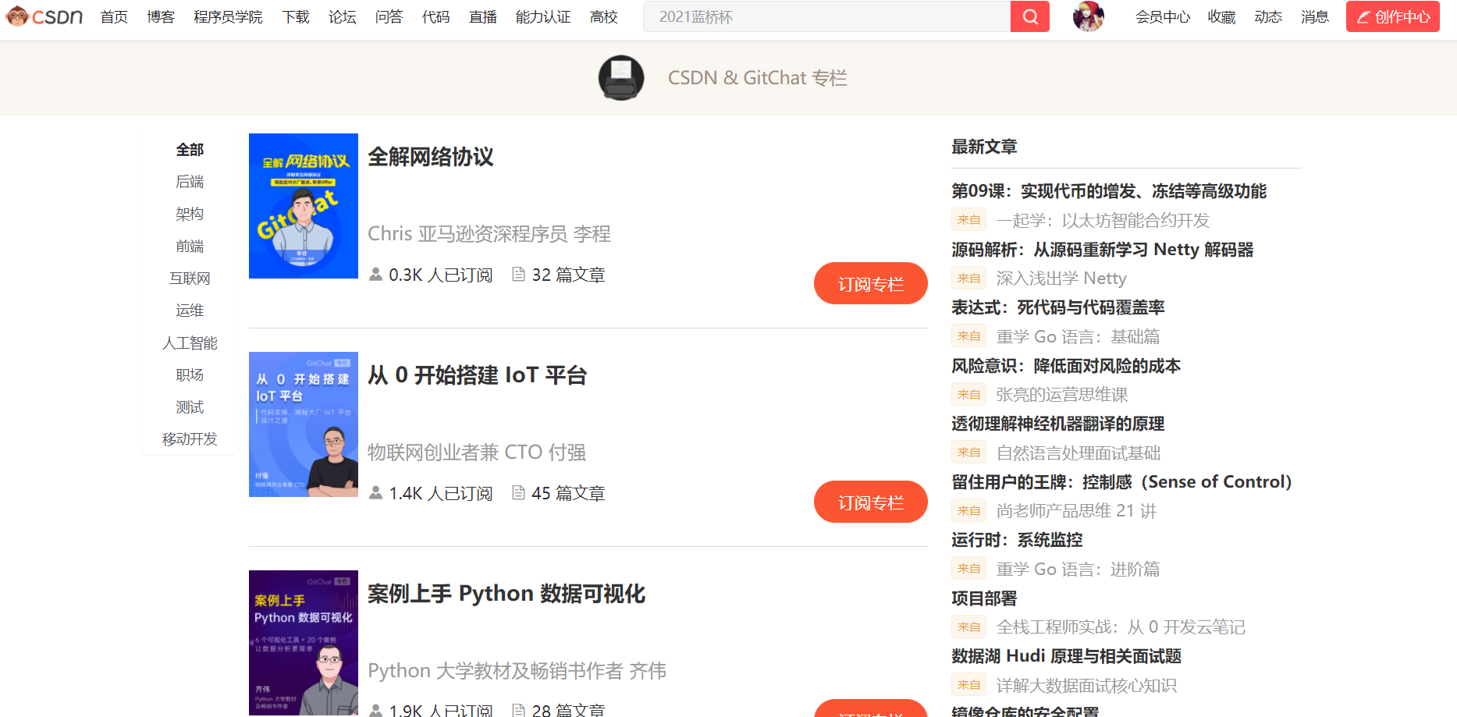Open article 透彻理解神经机器翻译的原理
This screenshot has width=1457, height=717.
click(x=1058, y=424)
